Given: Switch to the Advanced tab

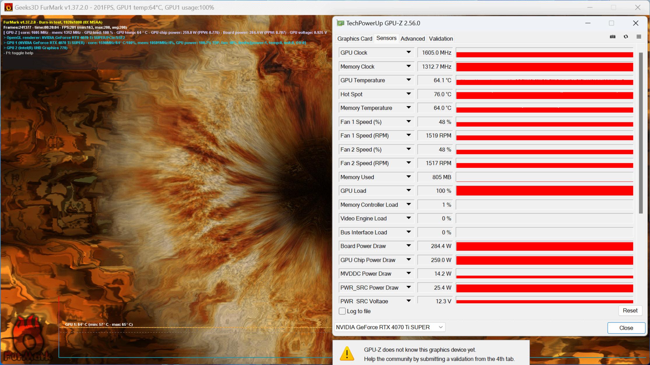Looking at the screenshot, I should [412, 38].
